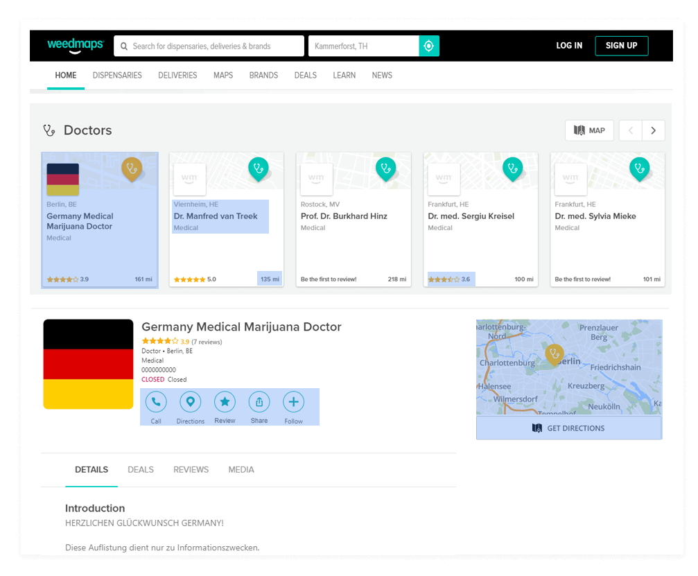Click the 135 mi distance label
698x576 pixels.
pos(270,279)
